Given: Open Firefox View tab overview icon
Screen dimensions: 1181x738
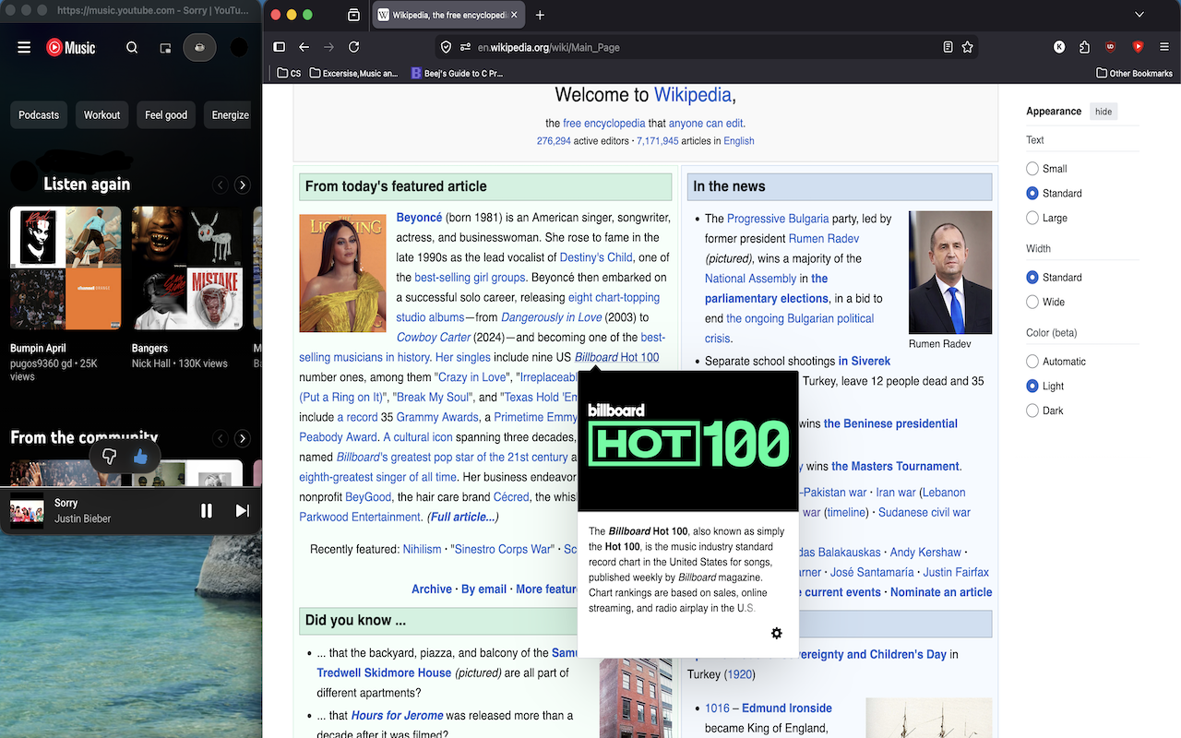Looking at the screenshot, I should pyautogui.click(x=354, y=15).
